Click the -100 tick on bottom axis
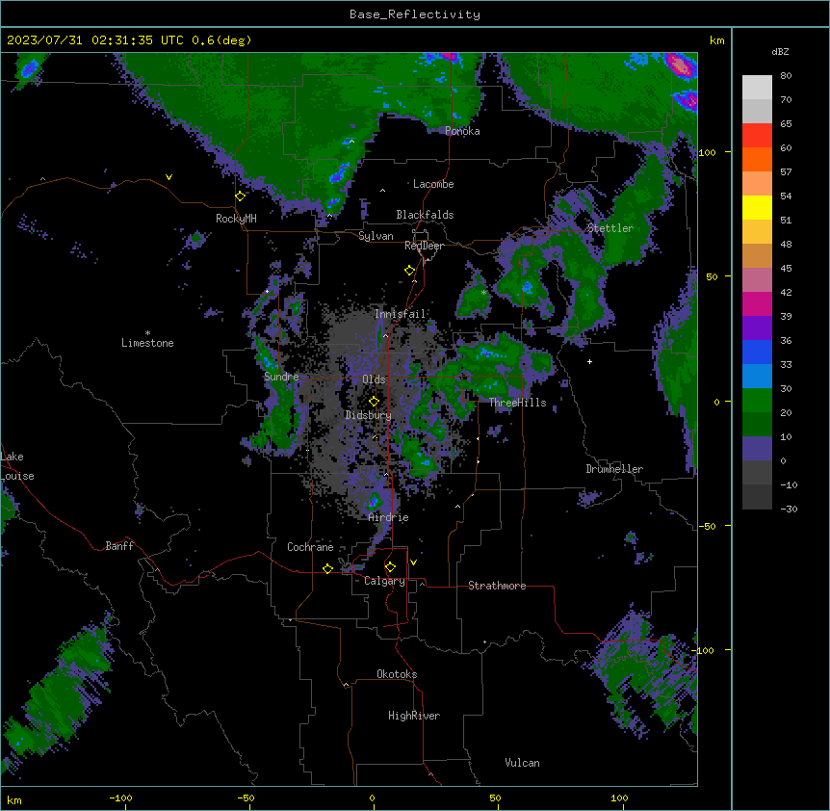Screen dimensions: 830x811 (120, 798)
